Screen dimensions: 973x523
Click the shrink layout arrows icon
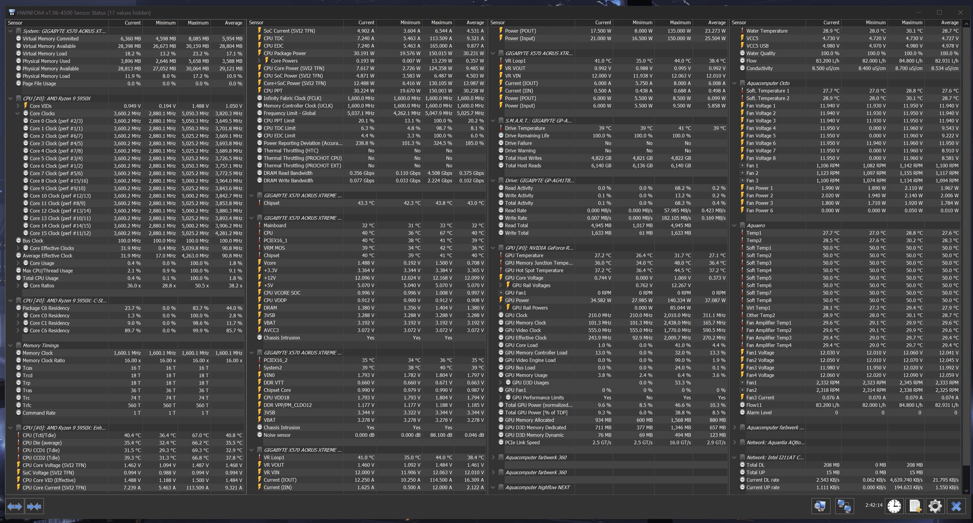point(34,506)
